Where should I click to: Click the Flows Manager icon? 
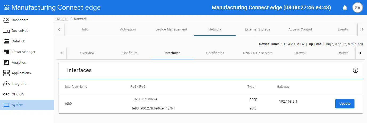tap(6, 52)
